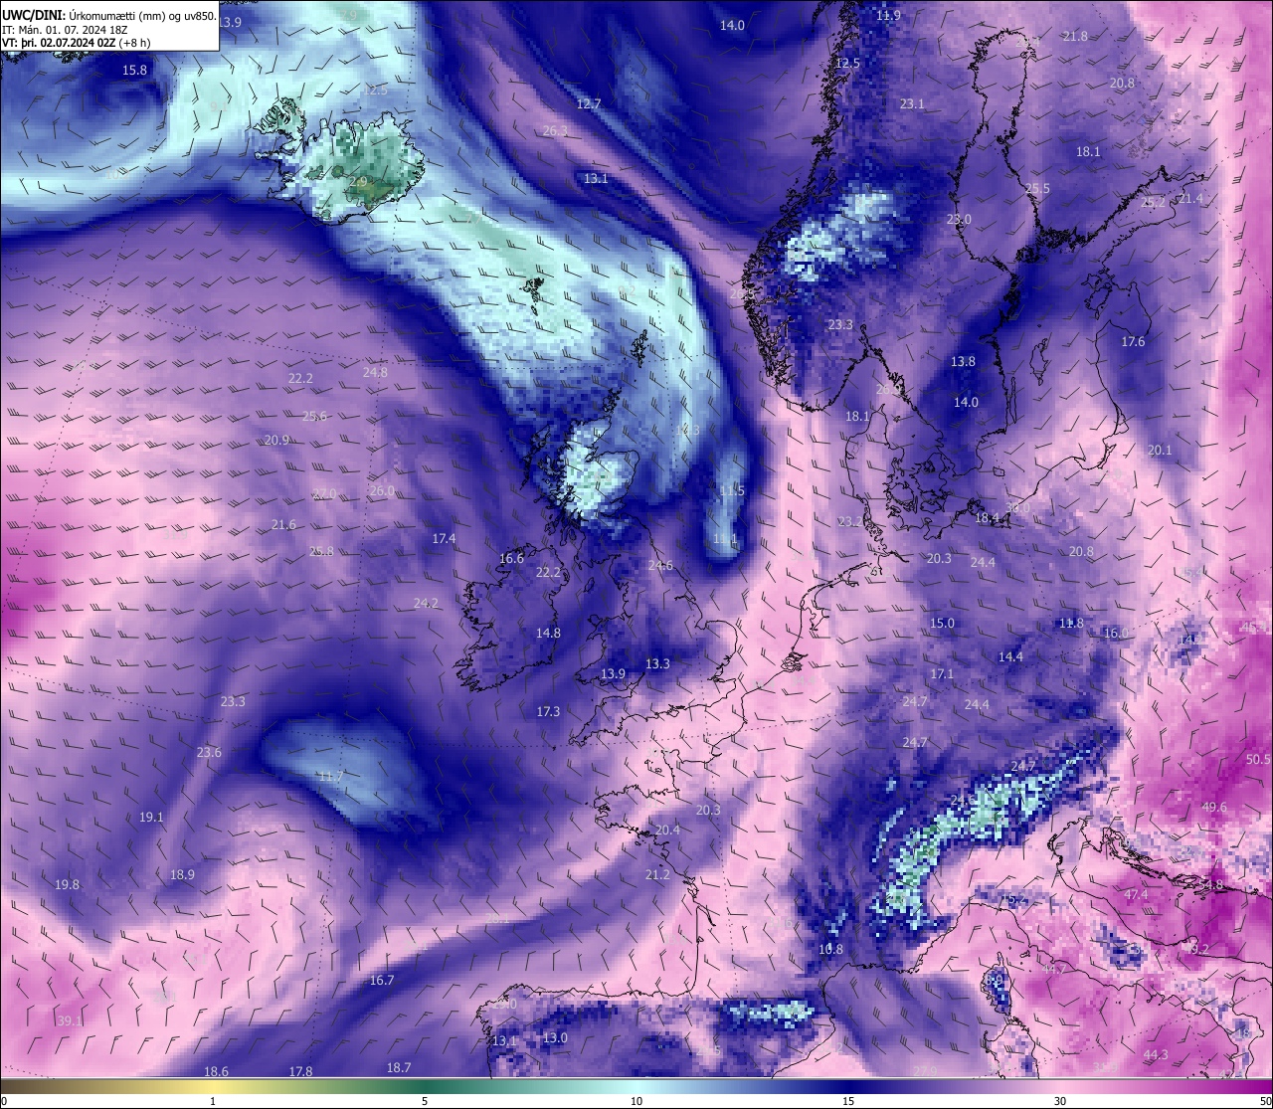Select the 24.6 value over northern England
Viewport: 1273px width, 1109px height.
[x=660, y=566]
